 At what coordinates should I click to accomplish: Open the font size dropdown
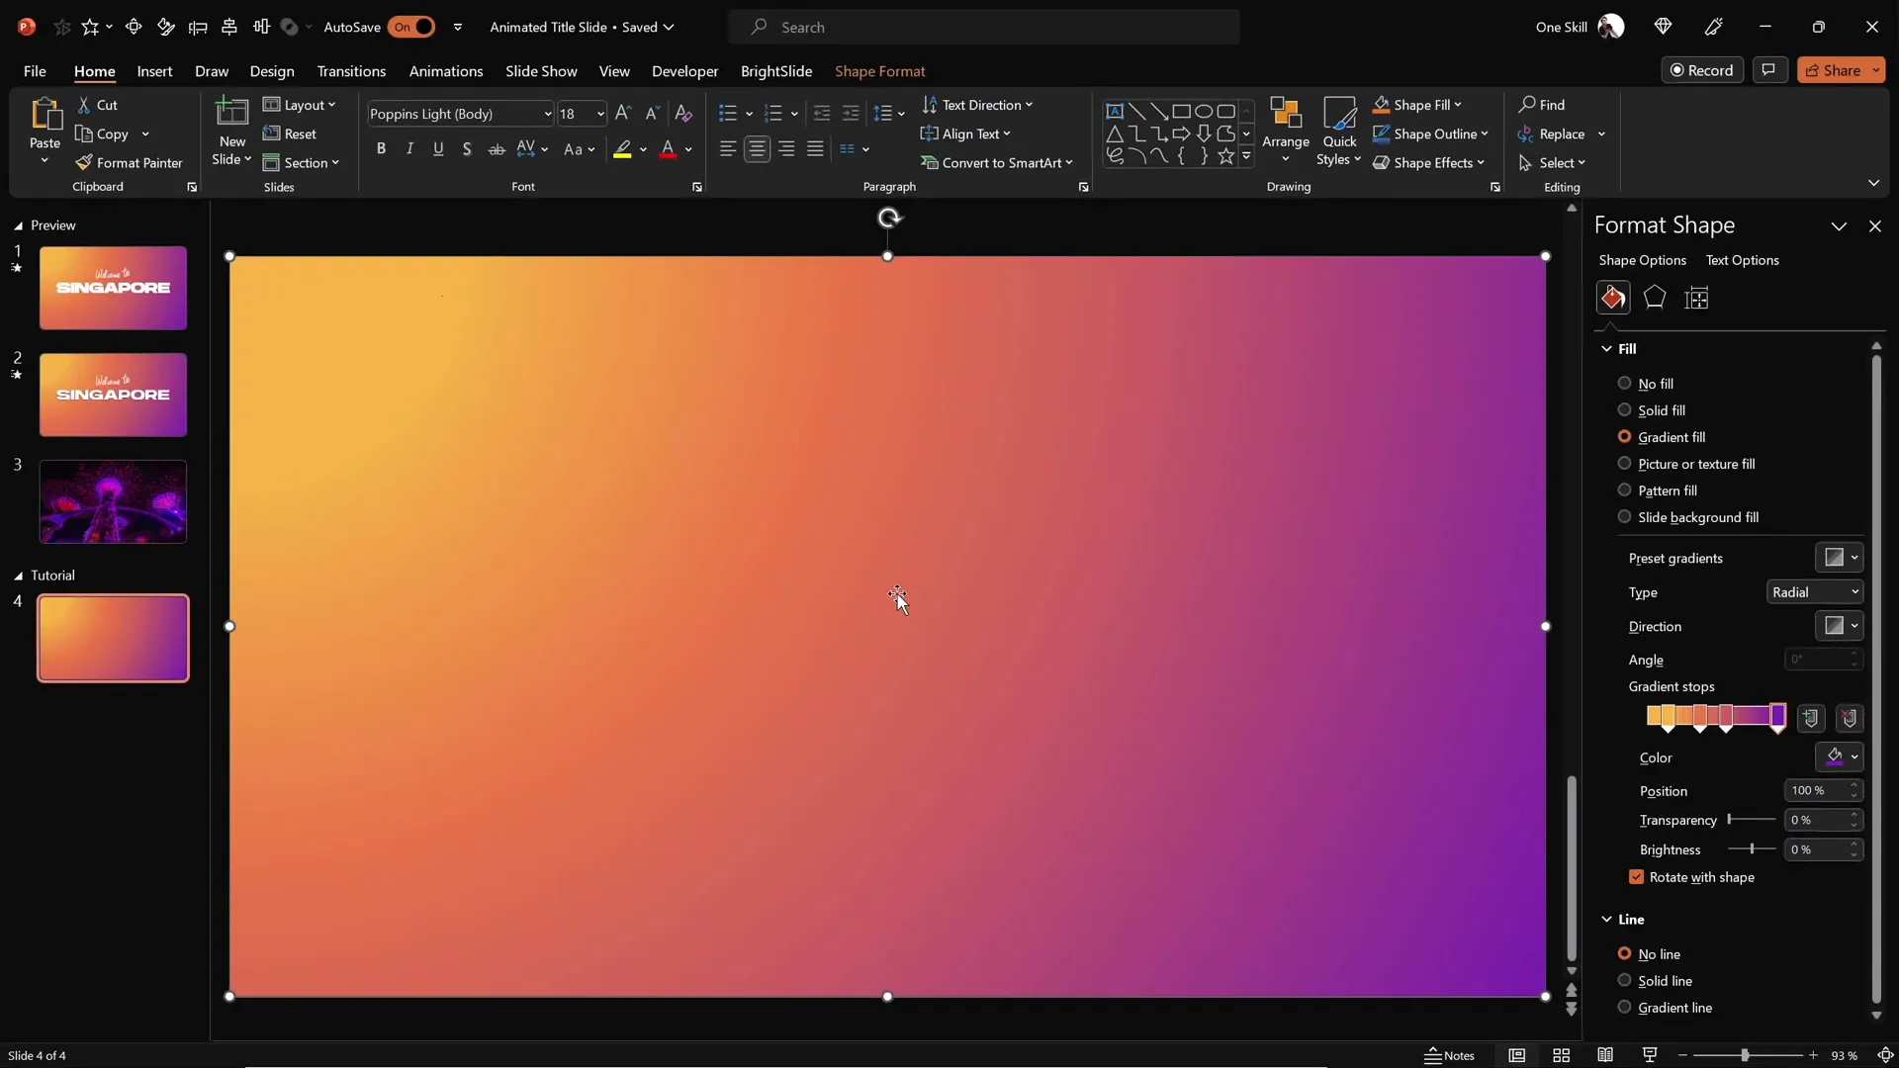click(x=599, y=114)
